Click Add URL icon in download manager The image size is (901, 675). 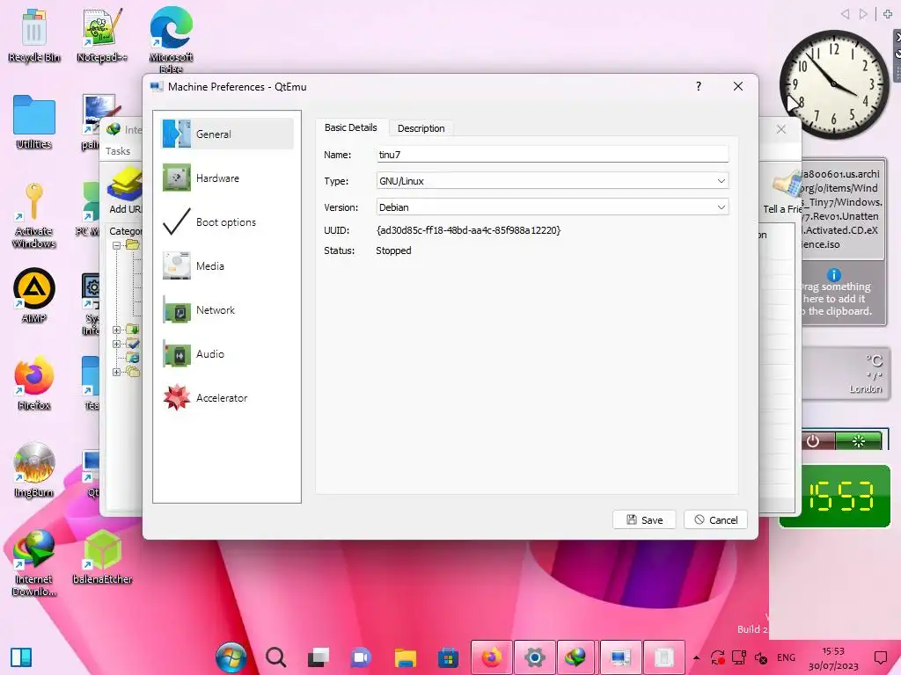coord(125,190)
